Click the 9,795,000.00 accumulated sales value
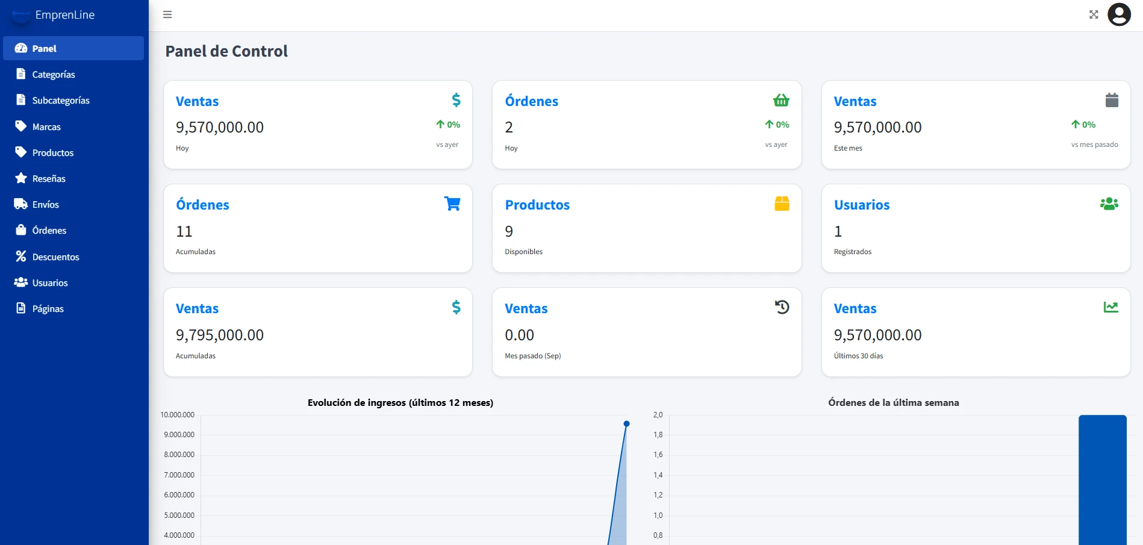 [x=220, y=335]
